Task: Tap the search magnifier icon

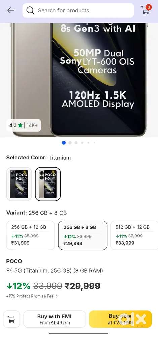Action: (x=30, y=10)
